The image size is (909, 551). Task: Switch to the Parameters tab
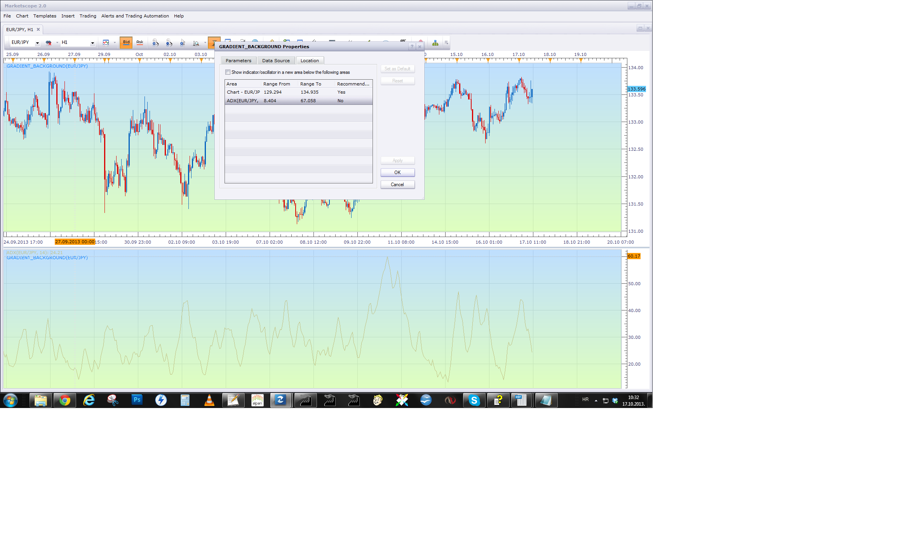(x=238, y=61)
